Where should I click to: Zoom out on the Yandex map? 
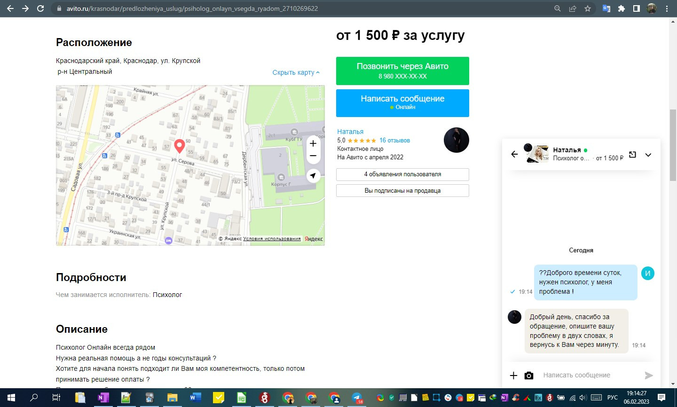(x=313, y=156)
